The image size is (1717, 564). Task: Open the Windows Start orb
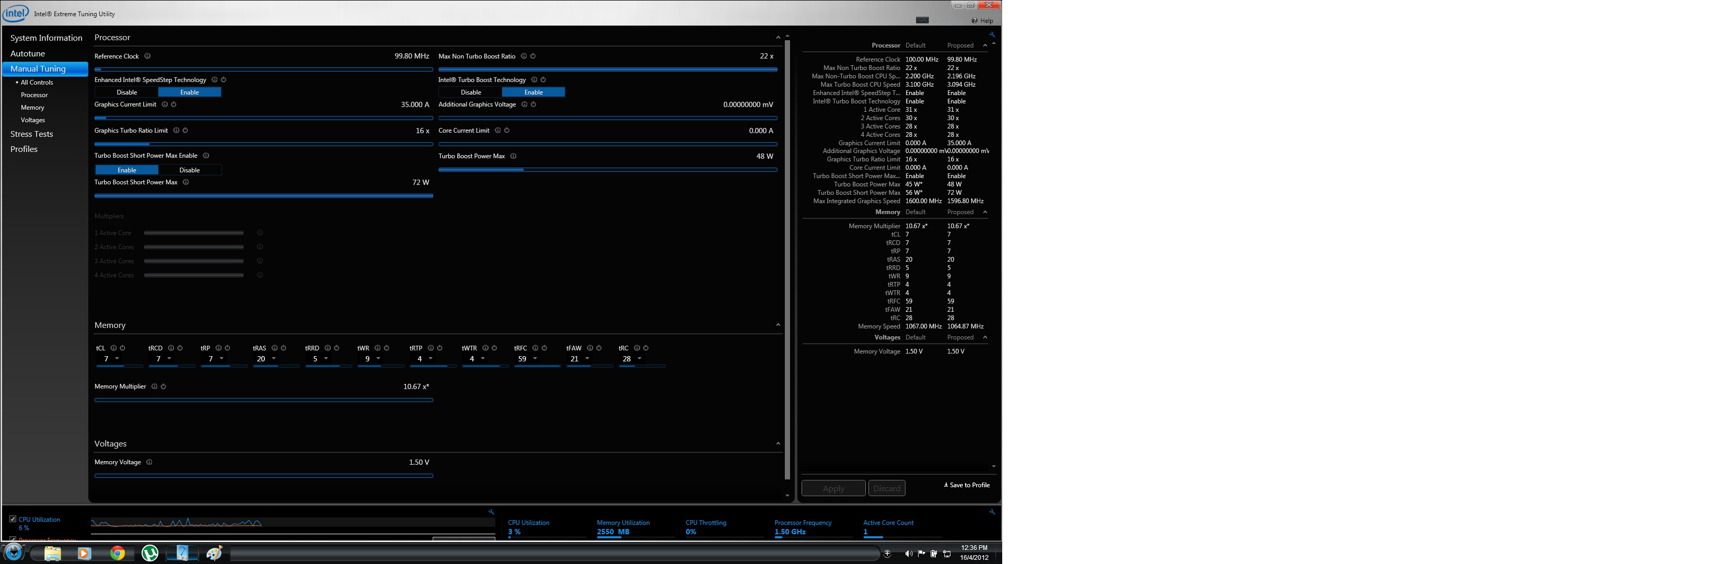pos(14,553)
